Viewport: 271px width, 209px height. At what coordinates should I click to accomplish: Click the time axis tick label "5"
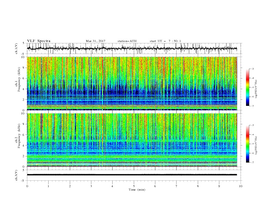(x=134, y=186)
